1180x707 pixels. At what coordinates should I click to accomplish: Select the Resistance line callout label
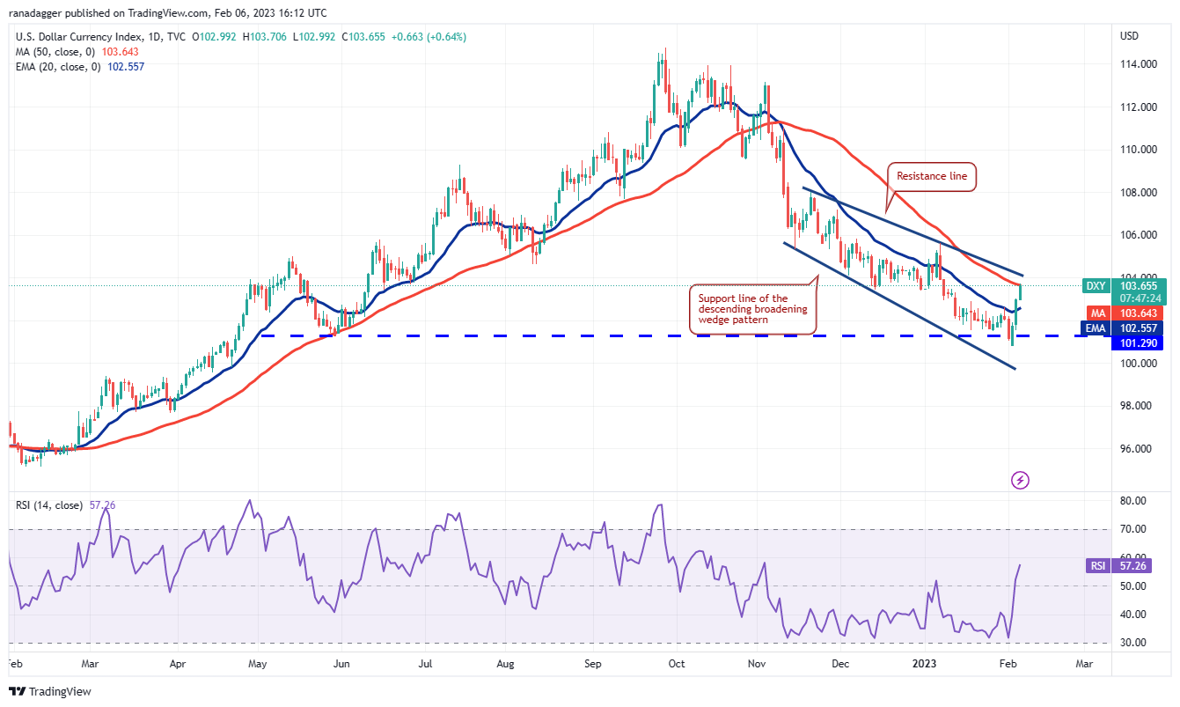point(931,176)
